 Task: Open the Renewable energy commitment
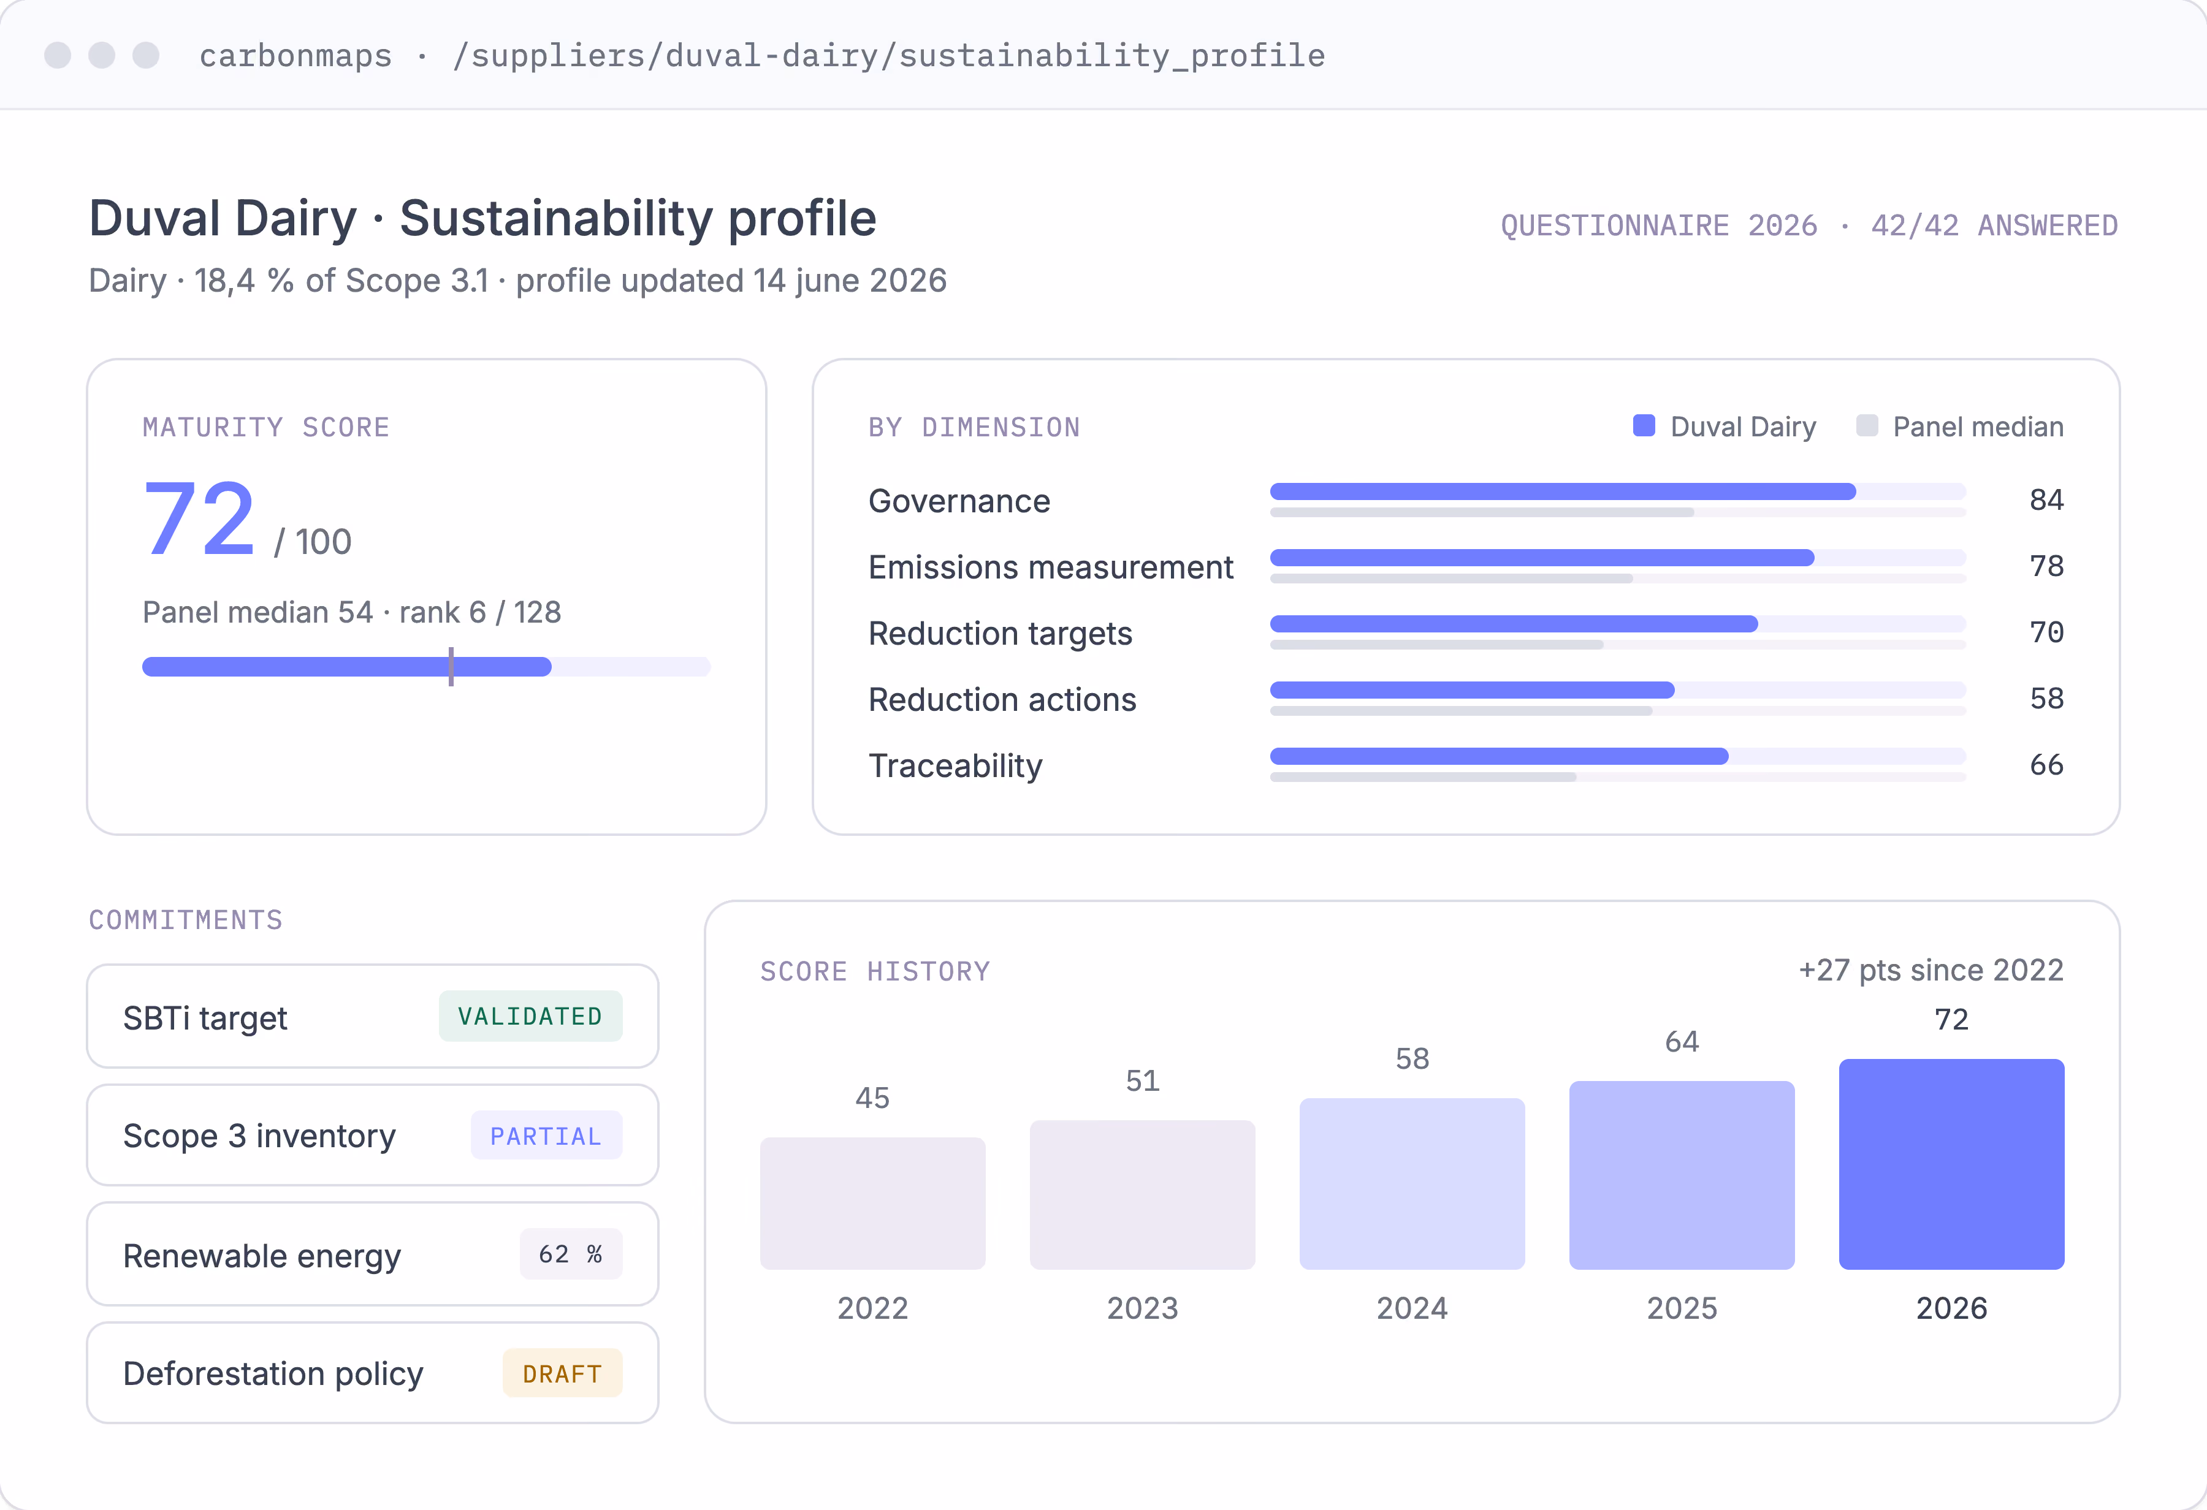[x=372, y=1254]
